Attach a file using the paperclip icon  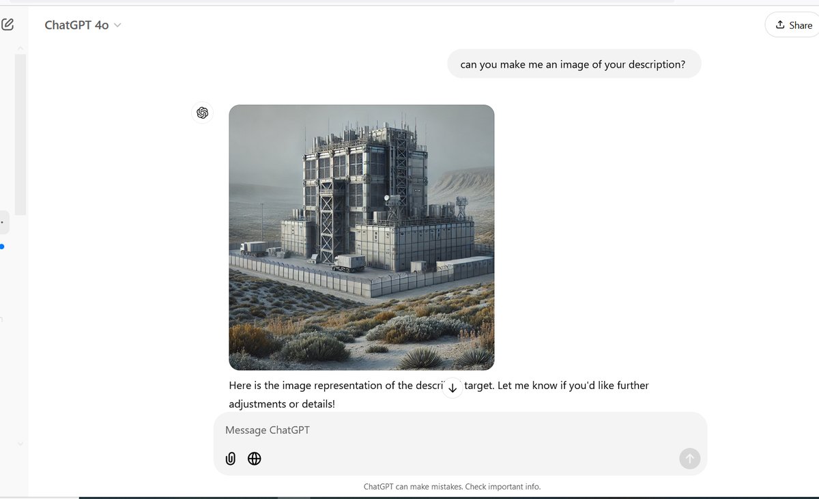tap(231, 458)
